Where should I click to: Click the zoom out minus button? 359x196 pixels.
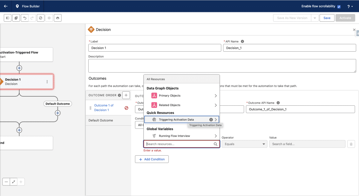pyautogui.click(x=6, y=182)
